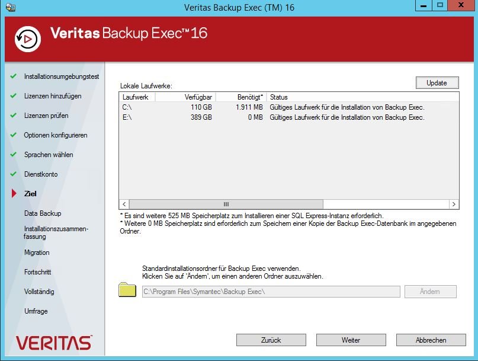Click the checkmark next to Lizenzen prüfen
Image resolution: width=478 pixels, height=361 pixels.
click(14, 115)
